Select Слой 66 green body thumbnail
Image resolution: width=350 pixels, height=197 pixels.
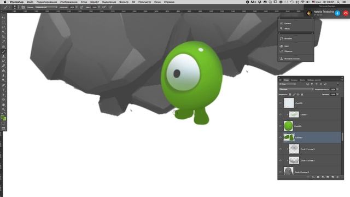pyautogui.click(x=288, y=126)
